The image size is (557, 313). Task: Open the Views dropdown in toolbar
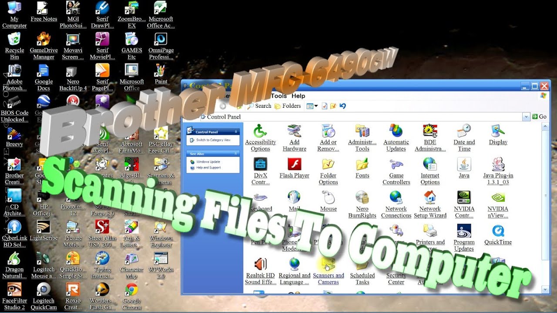[x=312, y=106]
